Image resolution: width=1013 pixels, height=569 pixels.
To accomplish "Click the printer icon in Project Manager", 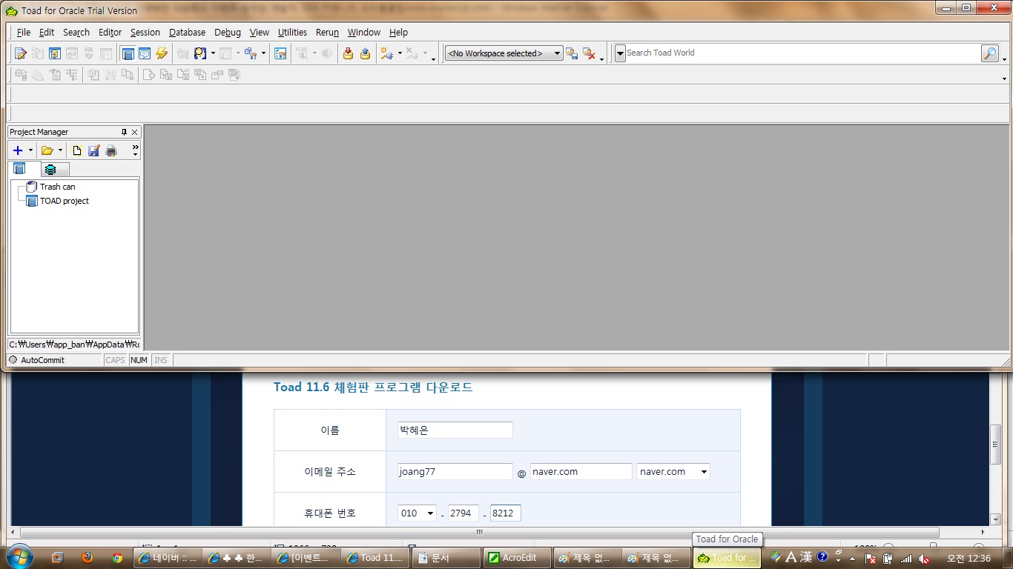I will pyautogui.click(x=111, y=150).
